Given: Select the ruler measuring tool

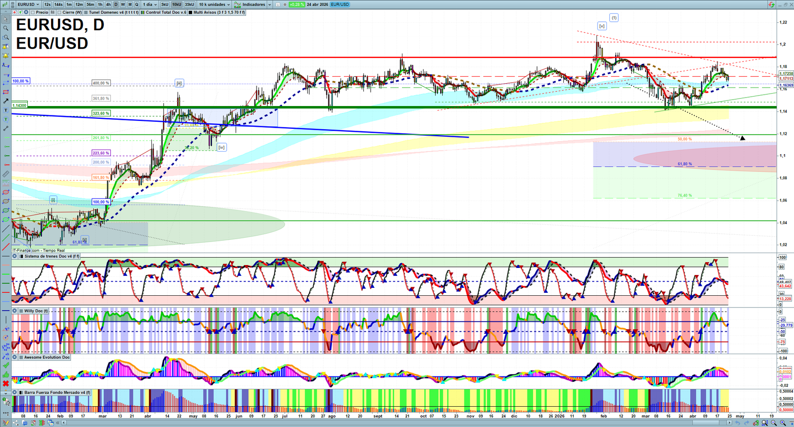Looking at the screenshot, I should pos(5,174).
